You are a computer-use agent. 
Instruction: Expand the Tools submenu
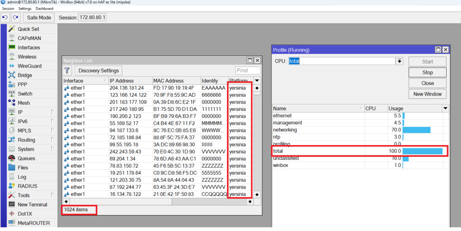(x=52, y=195)
